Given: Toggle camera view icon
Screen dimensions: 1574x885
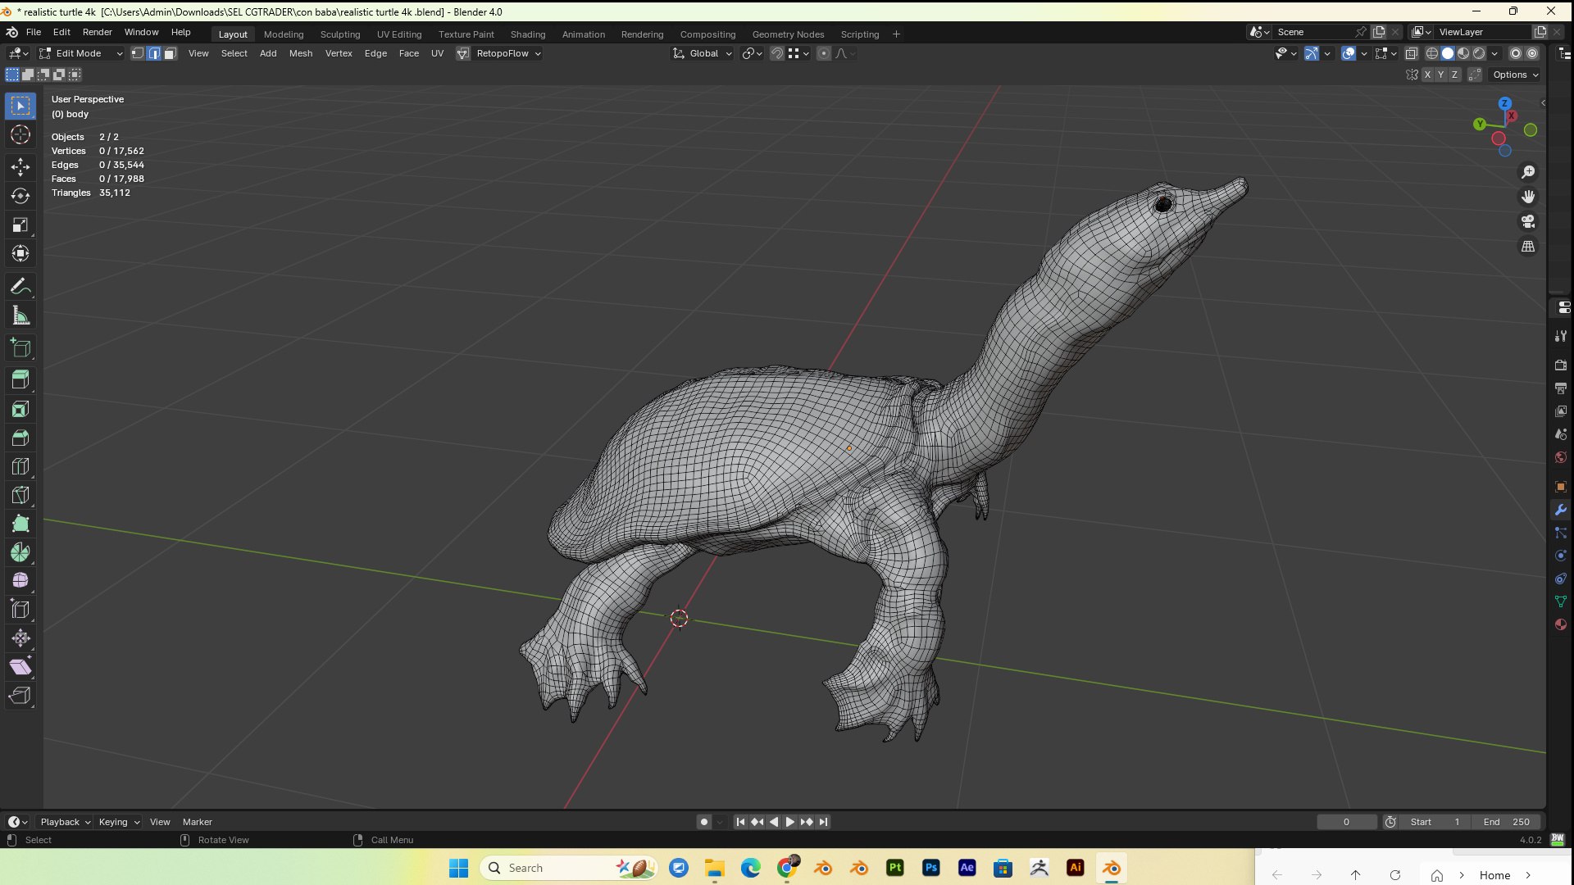Looking at the screenshot, I should click(1528, 221).
